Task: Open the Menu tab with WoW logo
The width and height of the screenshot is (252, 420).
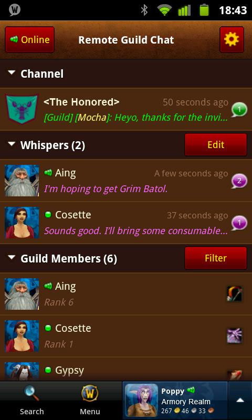Action: (x=90, y=401)
